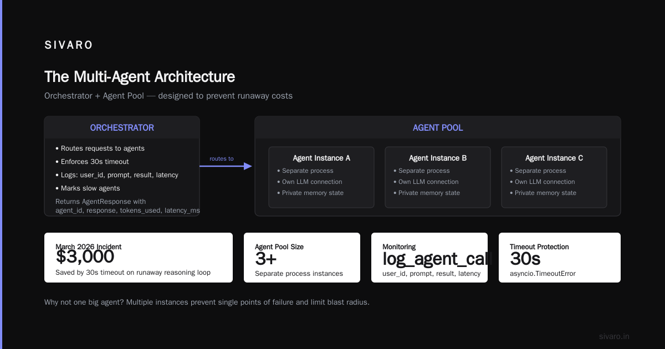The height and width of the screenshot is (349, 665).
Task: Click 'Separate process' under Agent Instance B
Action: 421,171
